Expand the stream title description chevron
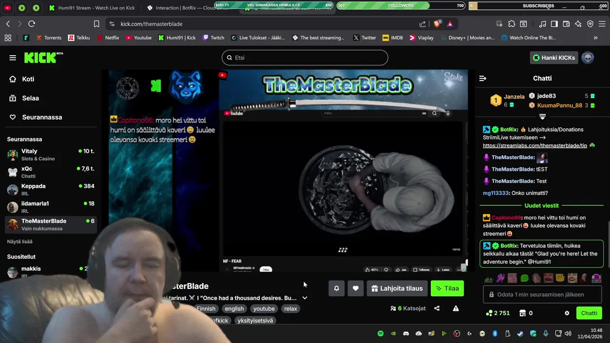610x343 pixels. point(305,298)
